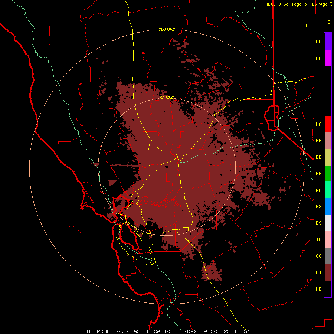Click the HR legend label
The width and height of the screenshot is (334, 334).
(318, 174)
